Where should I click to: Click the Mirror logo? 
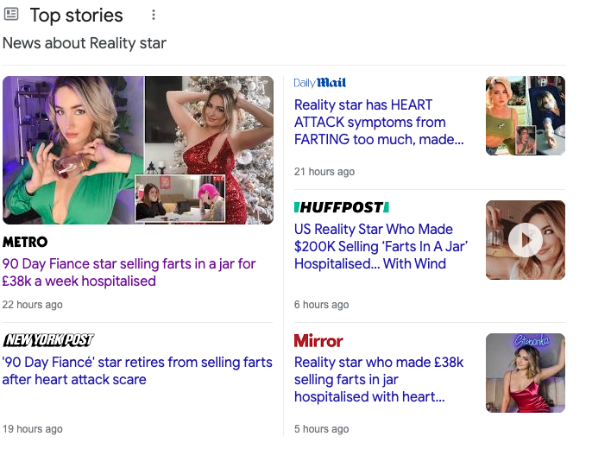[x=318, y=340]
